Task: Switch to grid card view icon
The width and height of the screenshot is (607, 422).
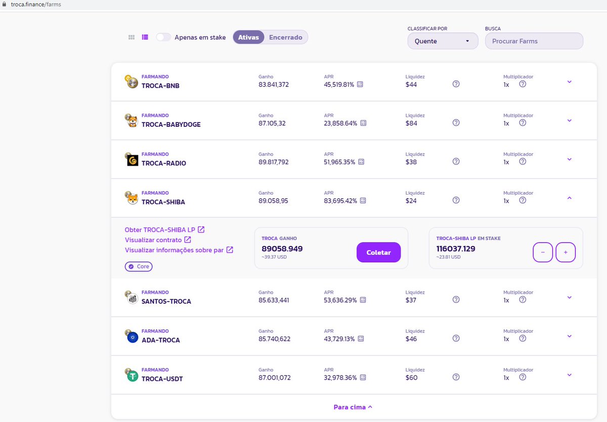Action: click(x=132, y=37)
